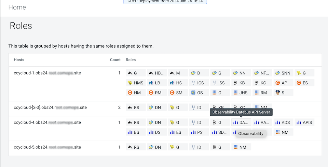
Task: Open the NN role on ccycloud-1
Action: pyautogui.click(x=241, y=73)
